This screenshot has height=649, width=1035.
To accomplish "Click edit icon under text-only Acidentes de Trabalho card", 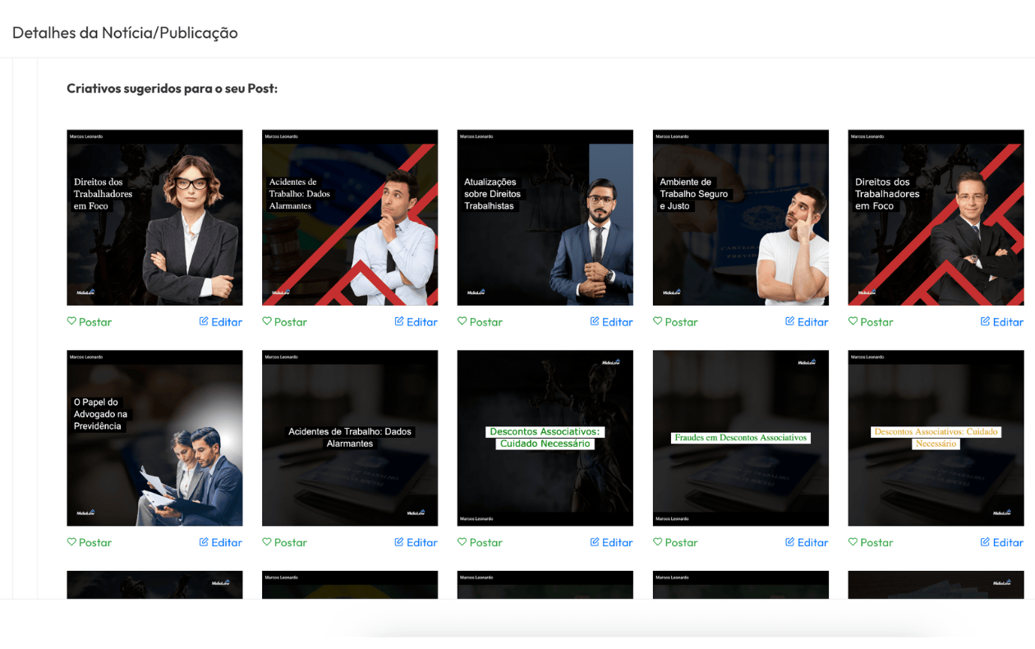I will (399, 541).
